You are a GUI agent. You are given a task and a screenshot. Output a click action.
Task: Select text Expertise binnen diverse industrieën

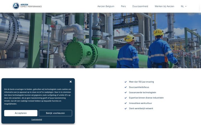coord(146,98)
